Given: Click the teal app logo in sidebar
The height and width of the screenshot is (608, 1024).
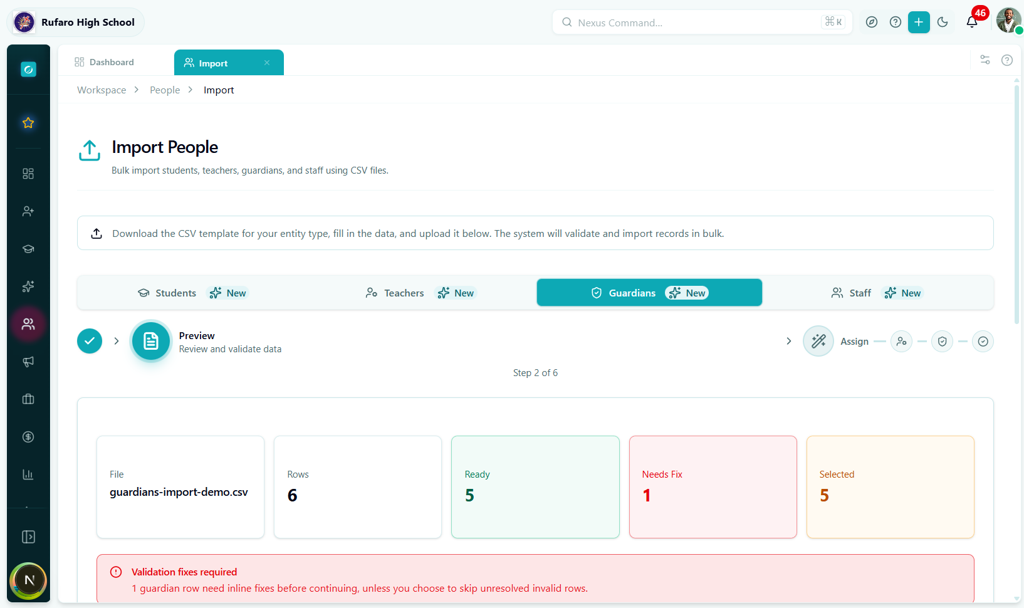Looking at the screenshot, I should 28,70.
